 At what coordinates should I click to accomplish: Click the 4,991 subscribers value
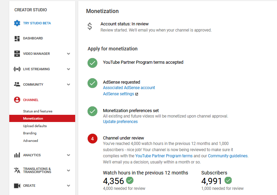pyautogui.click(x=211, y=181)
